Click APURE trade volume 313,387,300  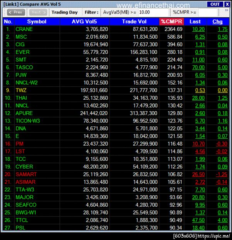tap(143, 113)
